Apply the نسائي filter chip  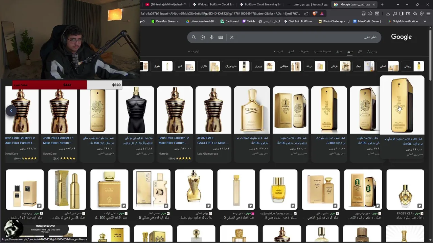click(x=388, y=66)
